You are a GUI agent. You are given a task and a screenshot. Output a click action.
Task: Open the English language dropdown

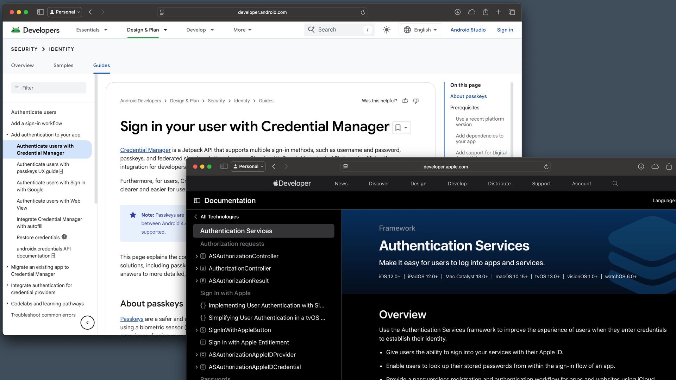(420, 30)
